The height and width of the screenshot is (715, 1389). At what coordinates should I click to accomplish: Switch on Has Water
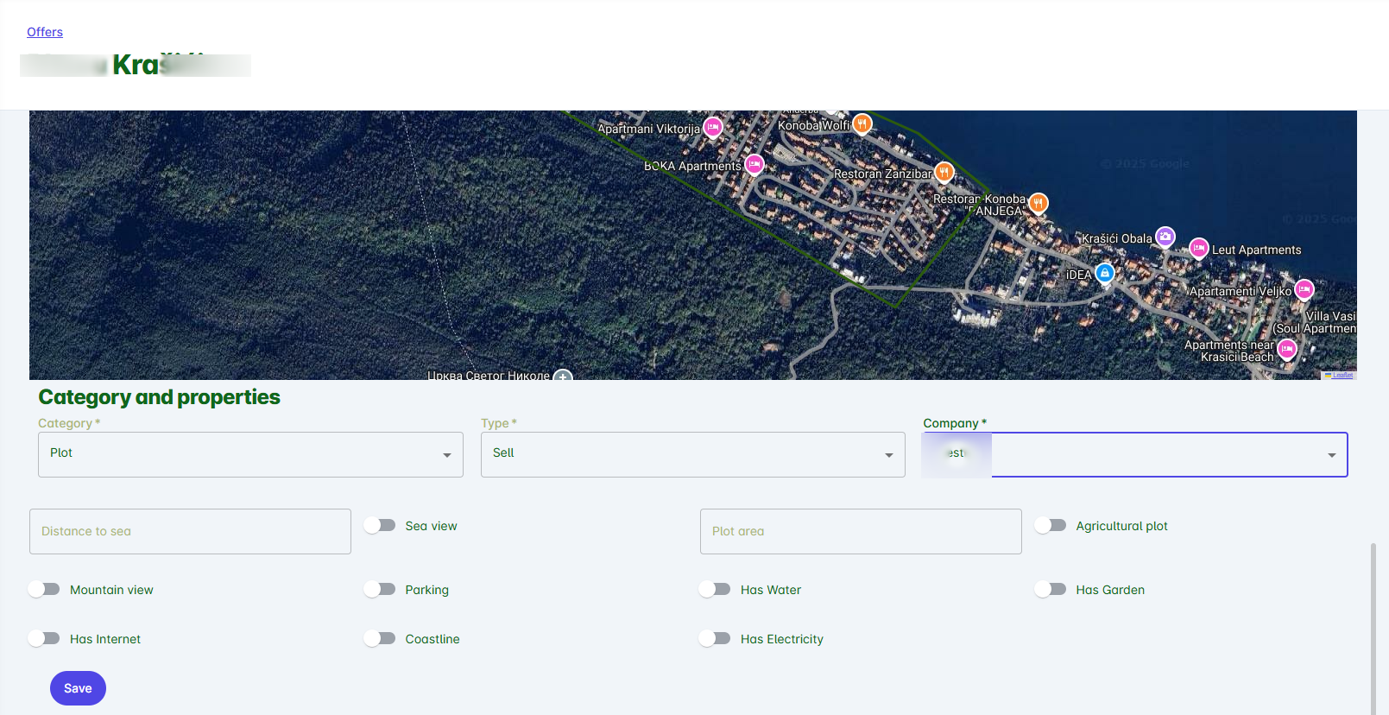(x=715, y=589)
